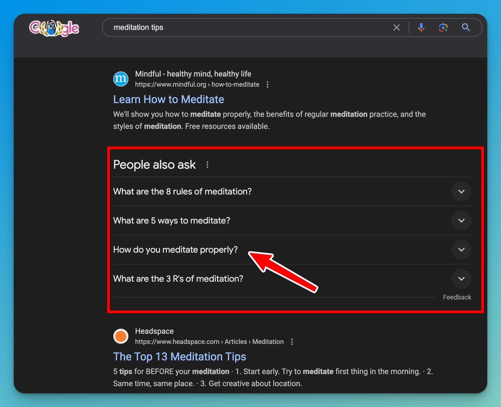The height and width of the screenshot is (407, 501).
Task: Click the orange Headspace favicon
Action: pos(121,336)
